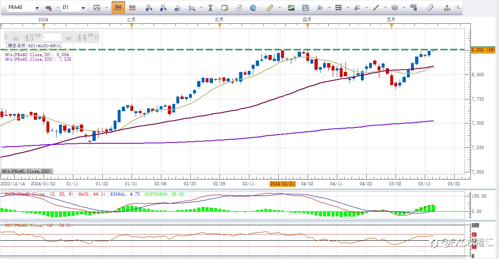Expand the Fibonacci tool dropdown arrow

click(x=348, y=8)
